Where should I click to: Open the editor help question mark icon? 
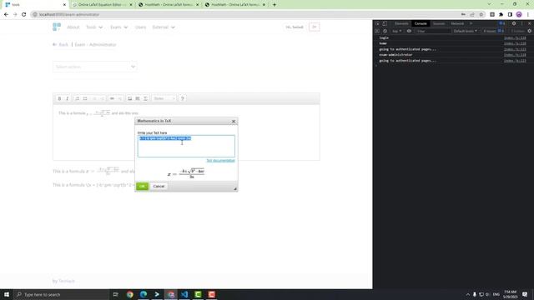(182, 98)
